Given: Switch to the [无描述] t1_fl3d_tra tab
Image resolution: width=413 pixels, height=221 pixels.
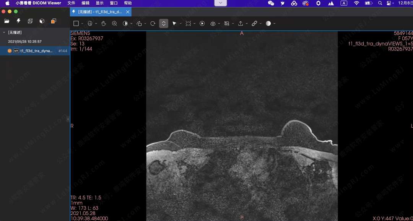Looking at the screenshot, I should 99,12.
